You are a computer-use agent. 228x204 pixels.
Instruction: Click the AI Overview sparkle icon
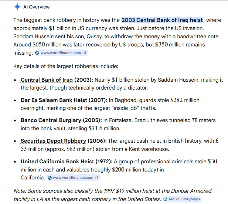pyautogui.click(x=18, y=7)
